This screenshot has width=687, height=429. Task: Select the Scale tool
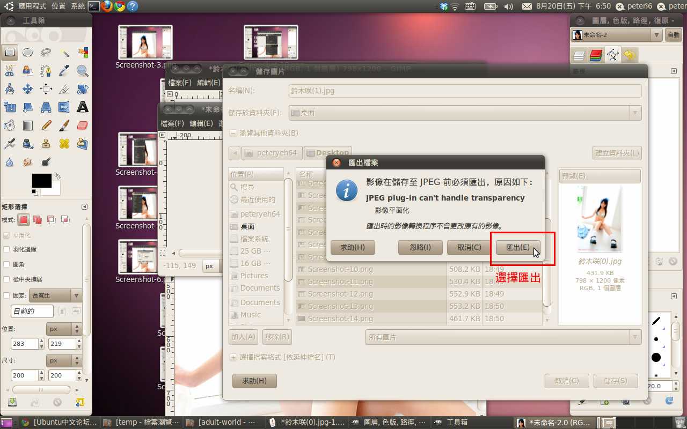[10, 107]
